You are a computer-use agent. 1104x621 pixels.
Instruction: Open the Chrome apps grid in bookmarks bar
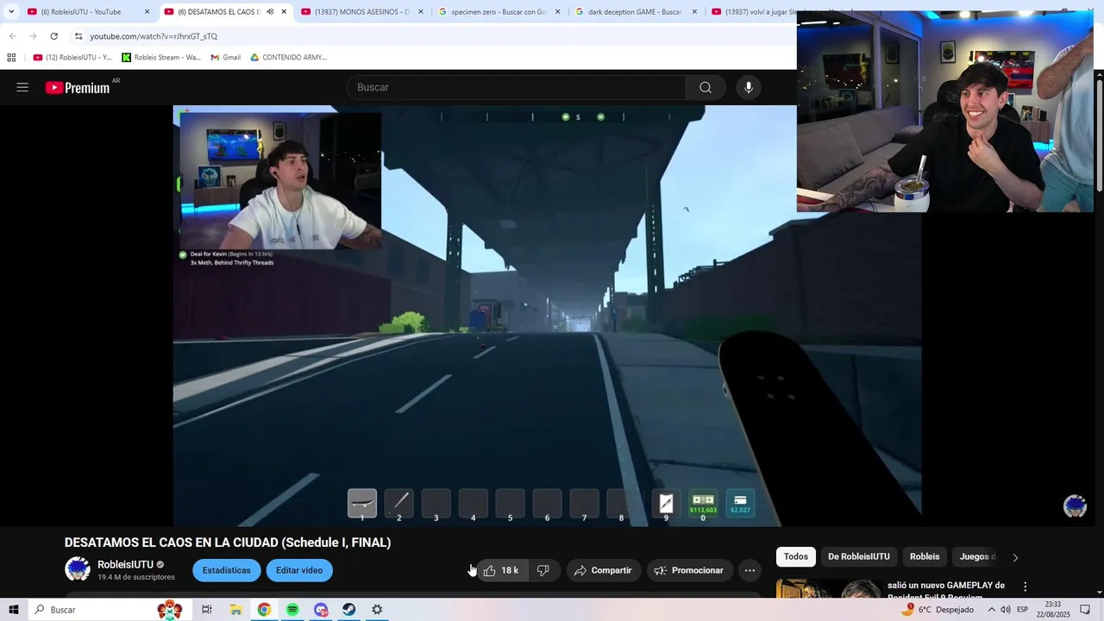11,58
